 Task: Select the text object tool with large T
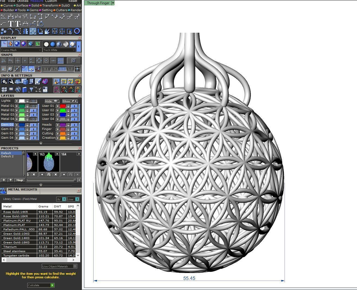pos(11,24)
